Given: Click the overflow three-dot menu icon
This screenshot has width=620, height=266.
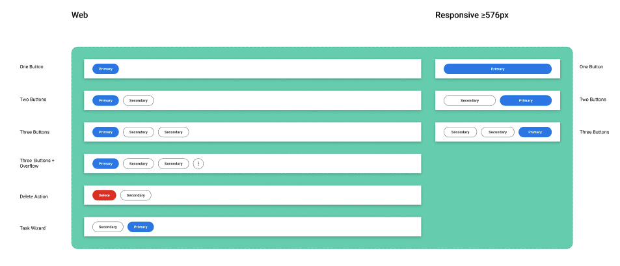Looking at the screenshot, I should click(198, 164).
